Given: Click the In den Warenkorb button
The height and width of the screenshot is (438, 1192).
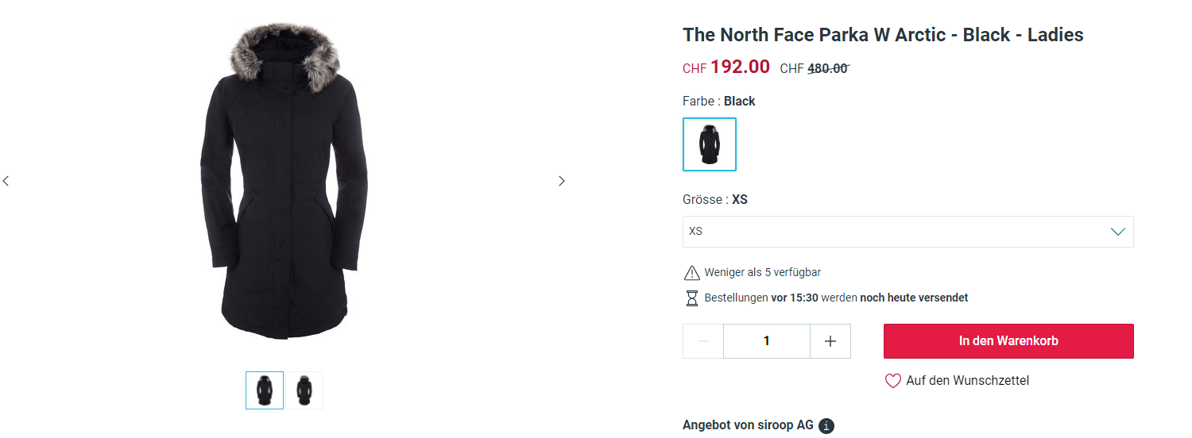Looking at the screenshot, I should (x=1008, y=341).
